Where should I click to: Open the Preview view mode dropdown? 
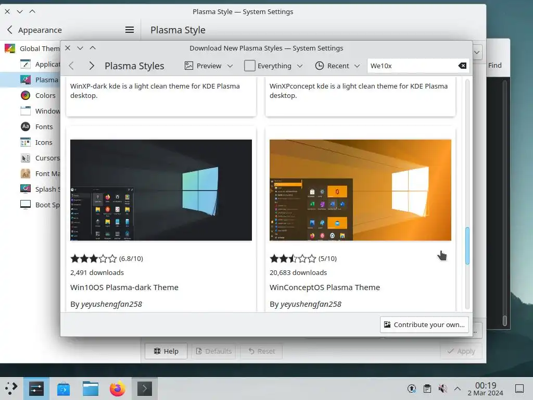209,66
